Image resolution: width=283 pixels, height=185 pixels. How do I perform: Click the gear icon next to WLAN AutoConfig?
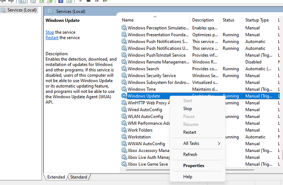[x=124, y=116]
